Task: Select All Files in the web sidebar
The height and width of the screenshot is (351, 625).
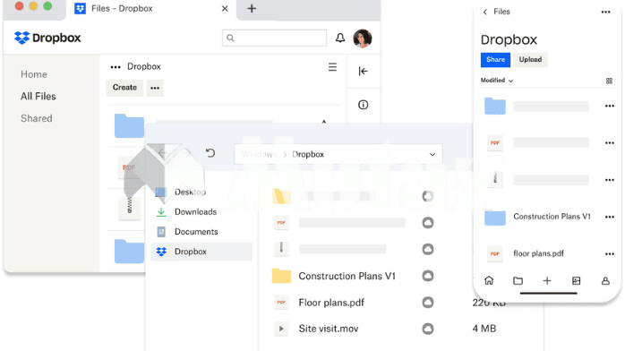Action: coord(39,97)
